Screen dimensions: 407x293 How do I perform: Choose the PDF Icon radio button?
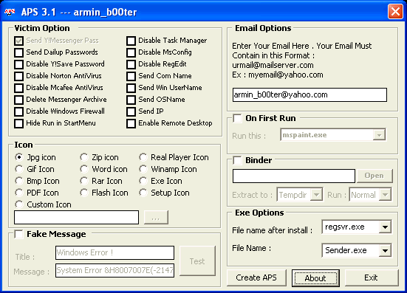click(19, 193)
